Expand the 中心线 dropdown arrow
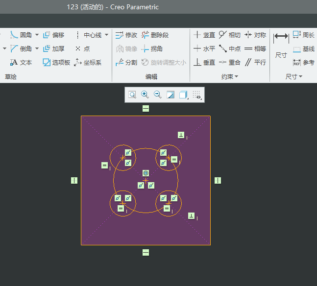This screenshot has height=286, width=317. pyautogui.click(x=106, y=35)
